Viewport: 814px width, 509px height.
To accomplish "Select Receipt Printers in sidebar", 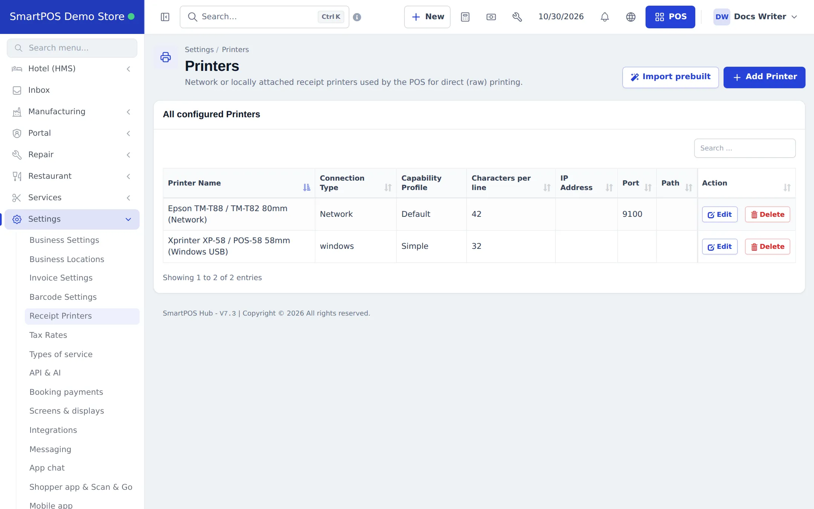I will coord(82,316).
